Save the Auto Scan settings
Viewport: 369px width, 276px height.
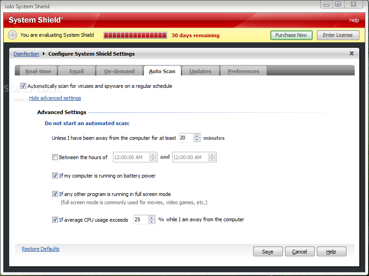[268, 251]
